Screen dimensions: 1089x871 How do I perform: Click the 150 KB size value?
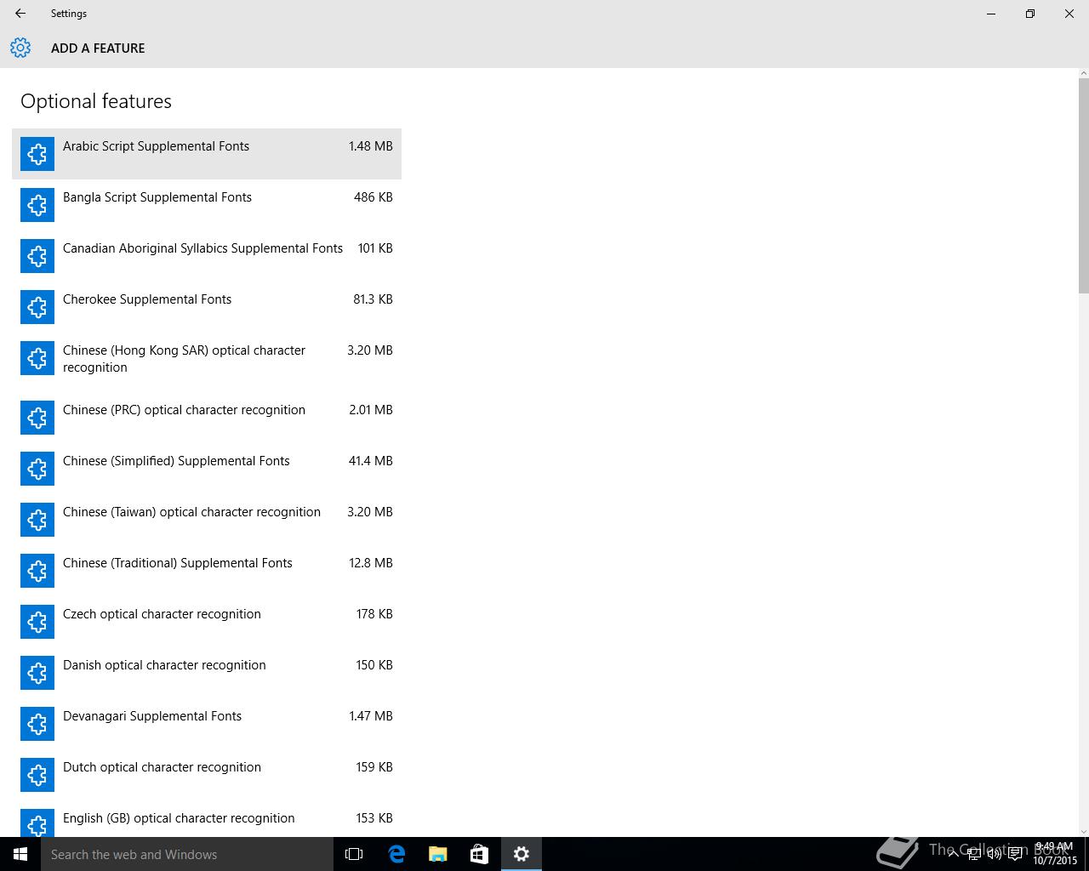[374, 665]
